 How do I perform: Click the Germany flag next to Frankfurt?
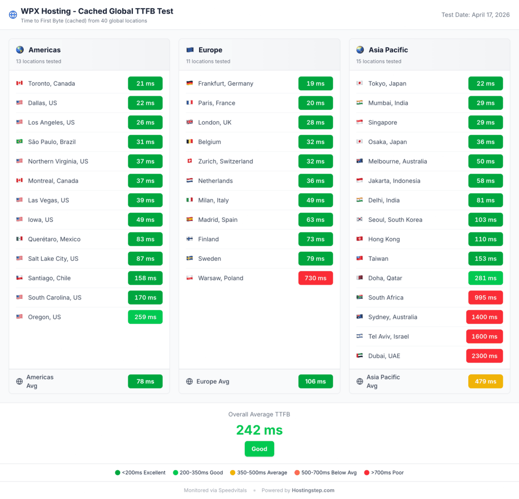[190, 83]
